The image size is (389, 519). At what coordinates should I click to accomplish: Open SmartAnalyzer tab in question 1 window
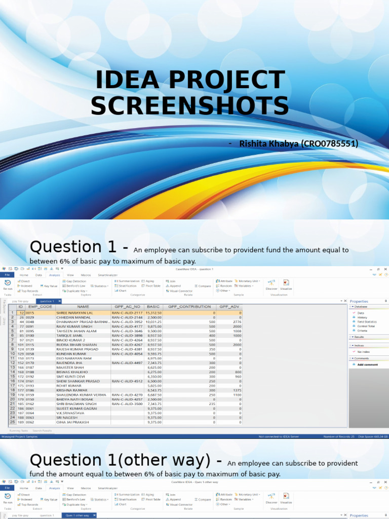point(107,275)
